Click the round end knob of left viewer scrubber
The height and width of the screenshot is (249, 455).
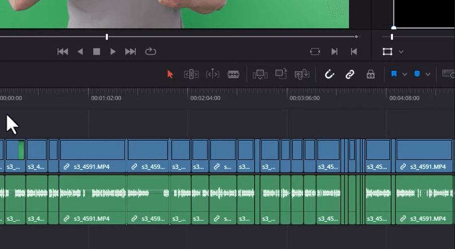pyautogui.click(x=356, y=37)
